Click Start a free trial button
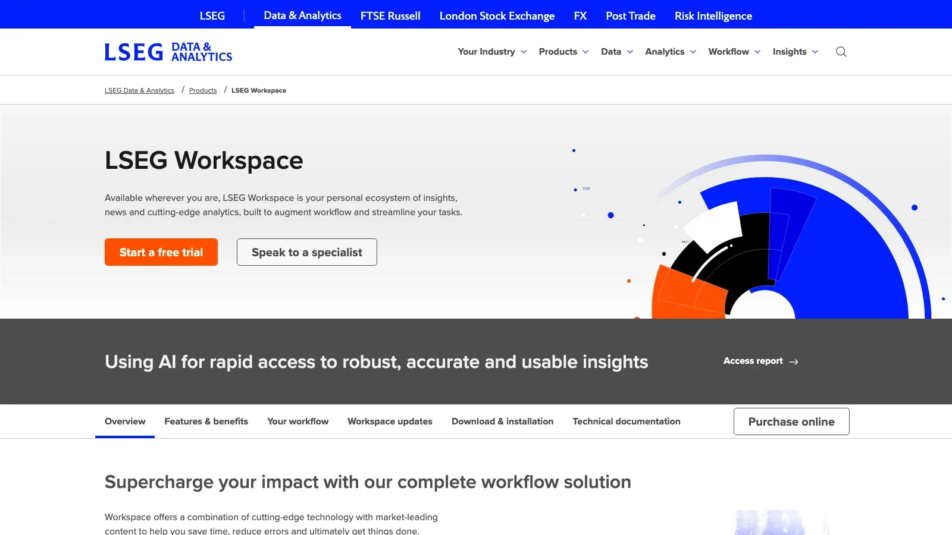Screen dimensions: 952x535 [x=161, y=252]
